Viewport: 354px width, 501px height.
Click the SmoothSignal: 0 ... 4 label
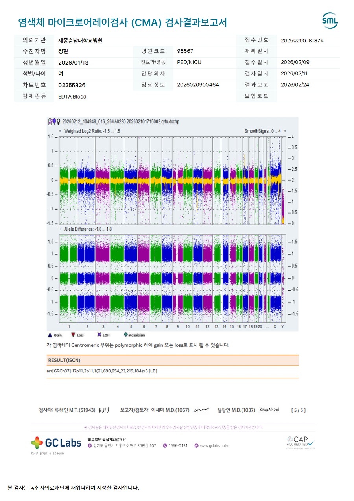coord(263,131)
